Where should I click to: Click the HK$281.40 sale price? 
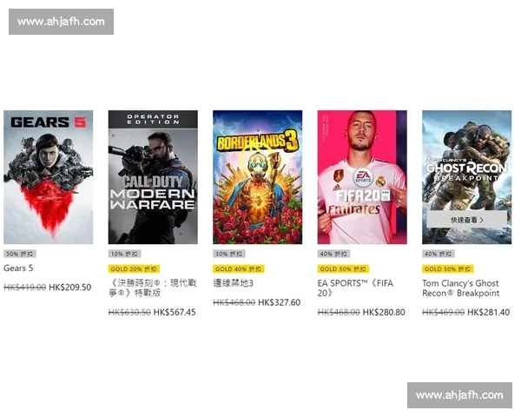click(488, 312)
